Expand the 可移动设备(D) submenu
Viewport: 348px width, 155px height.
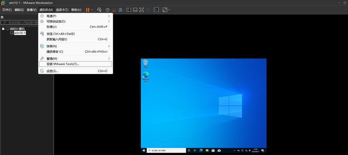75,21
